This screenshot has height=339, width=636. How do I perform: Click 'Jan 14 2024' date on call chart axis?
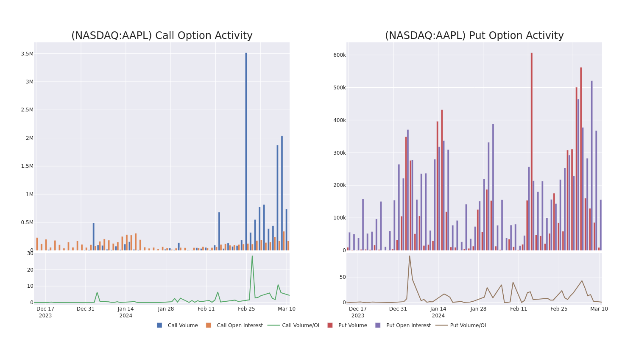tap(126, 312)
